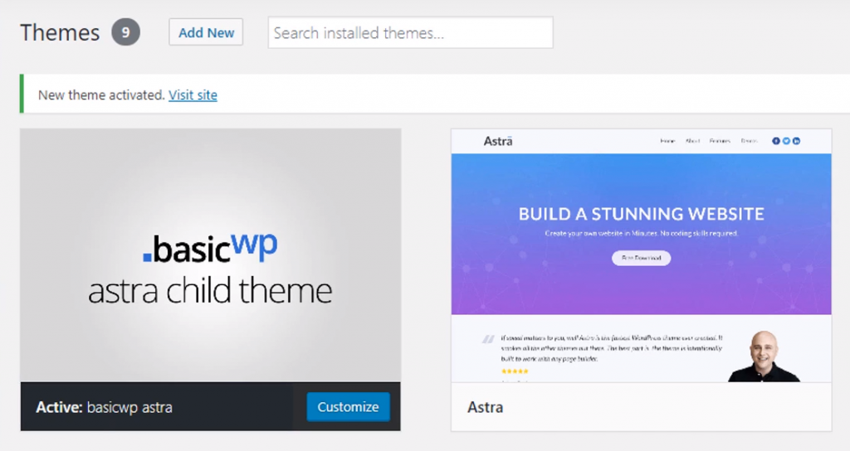Click the theme count badge showing 9

pyautogui.click(x=126, y=32)
